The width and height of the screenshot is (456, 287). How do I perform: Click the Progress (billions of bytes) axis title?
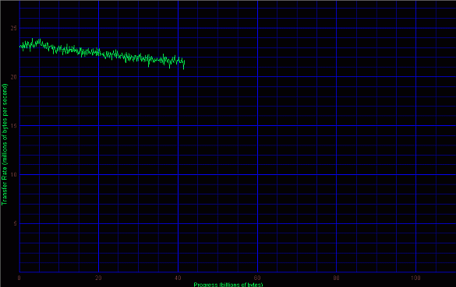click(228, 285)
